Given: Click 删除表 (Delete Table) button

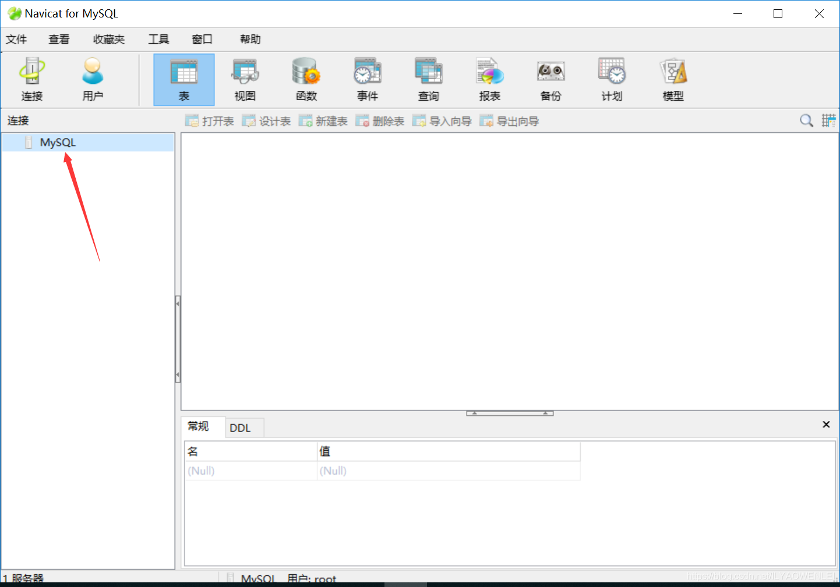Looking at the screenshot, I should [380, 121].
